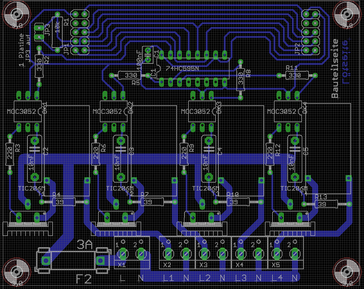Select the TIC206M label above T3
Screen dimensions: 364x289
(x=206, y=188)
